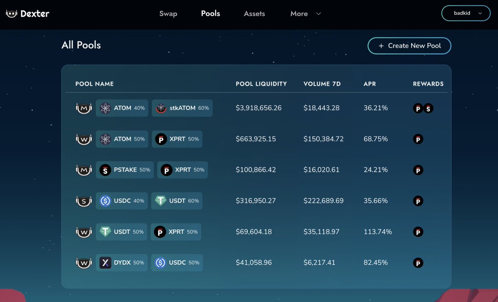Click the reward icon in the $41,058.96 row
The image size is (498, 302).
[x=418, y=263]
